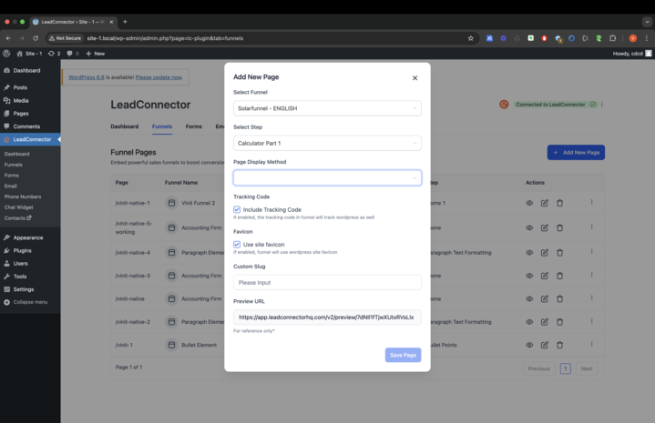Uncheck Include Tracking Code checkbox

(237, 209)
